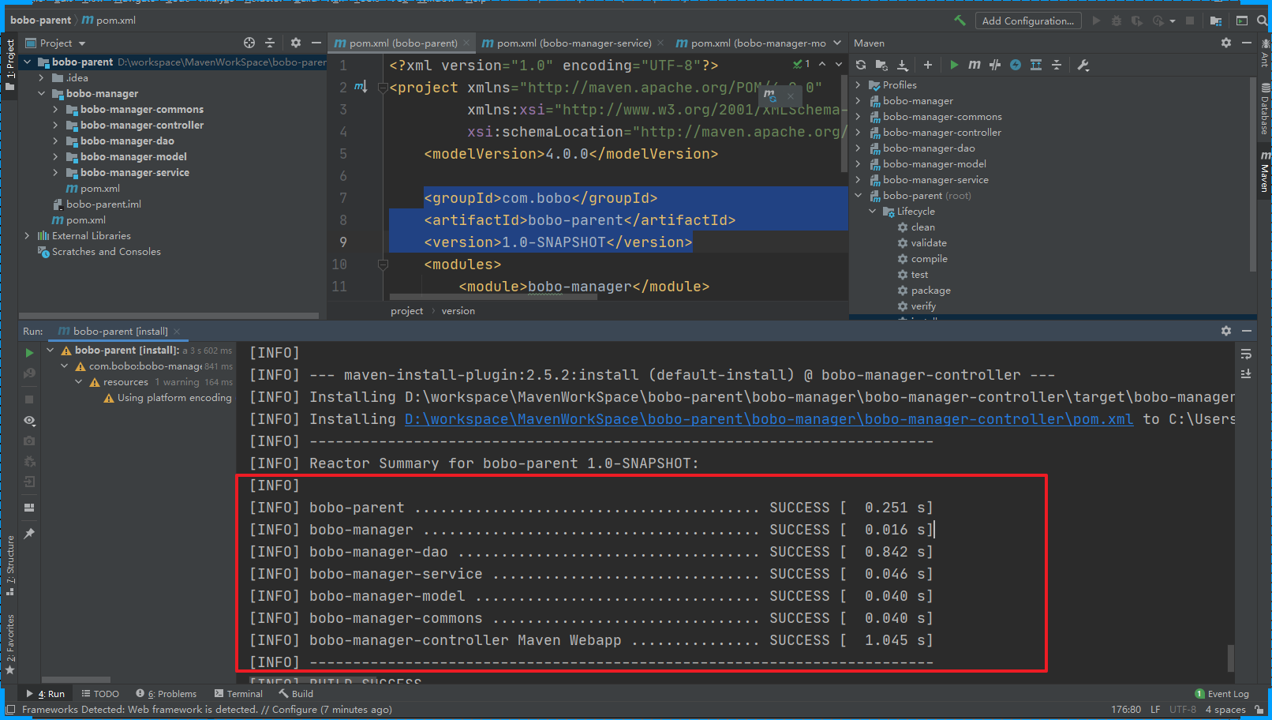
Task: Run the Maven build with green play icon
Action: click(x=954, y=65)
